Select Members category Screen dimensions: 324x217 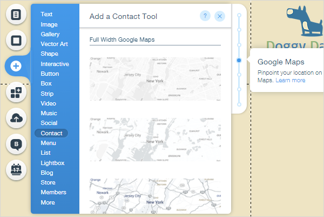[x=53, y=192]
